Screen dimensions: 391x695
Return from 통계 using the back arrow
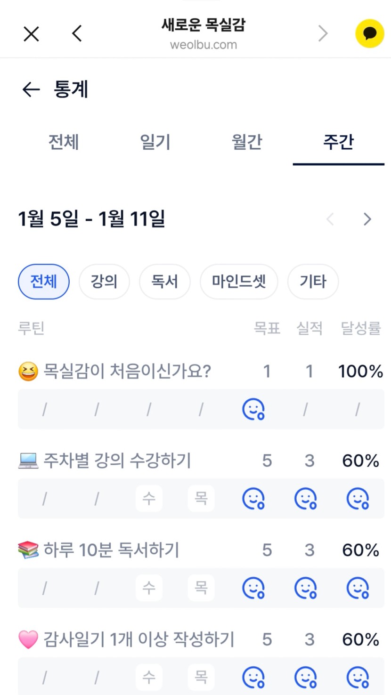pos(31,89)
